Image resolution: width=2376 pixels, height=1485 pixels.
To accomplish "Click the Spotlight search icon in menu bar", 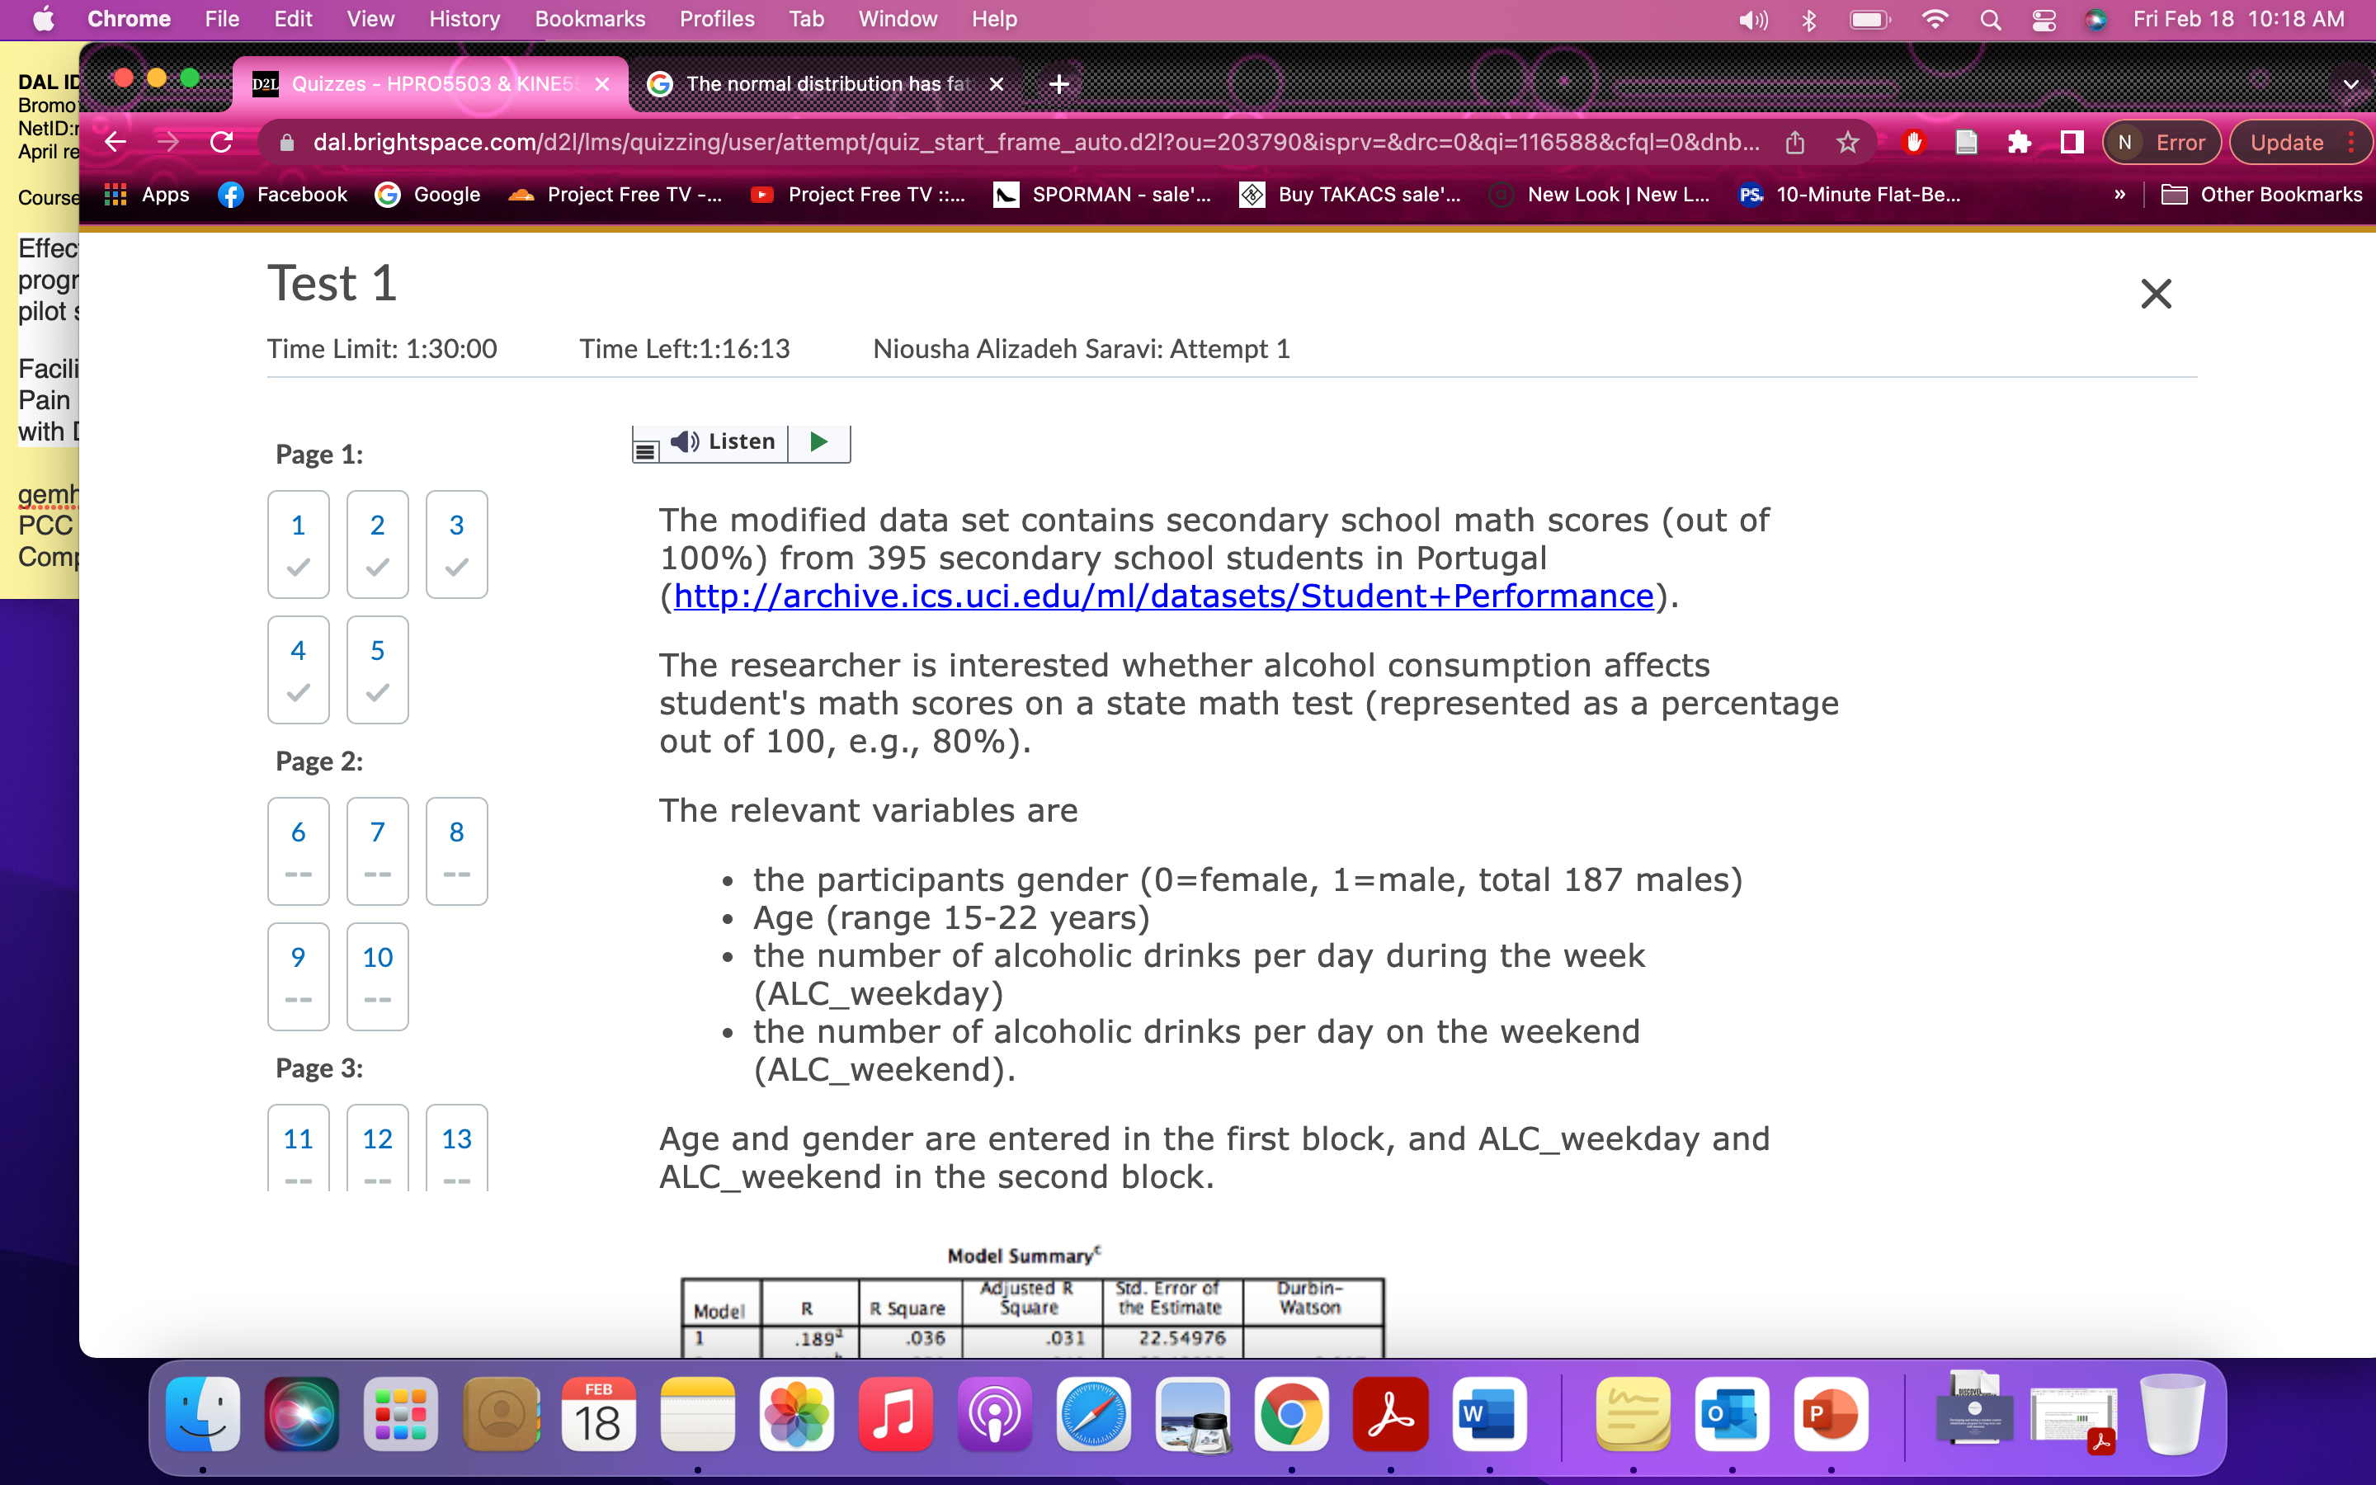I will pos(1990,19).
